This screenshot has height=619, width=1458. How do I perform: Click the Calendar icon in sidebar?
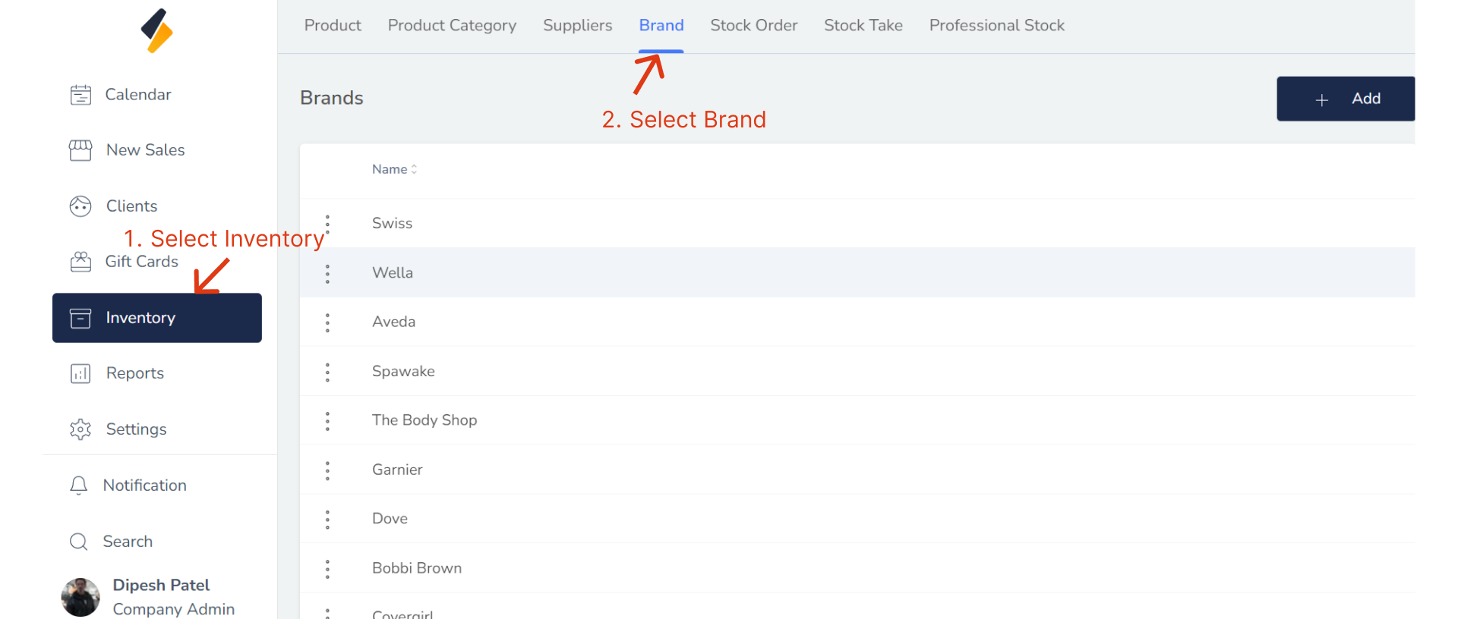[80, 95]
